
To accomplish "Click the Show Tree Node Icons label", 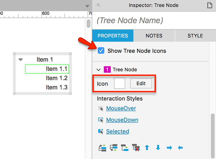I will [x=137, y=51].
